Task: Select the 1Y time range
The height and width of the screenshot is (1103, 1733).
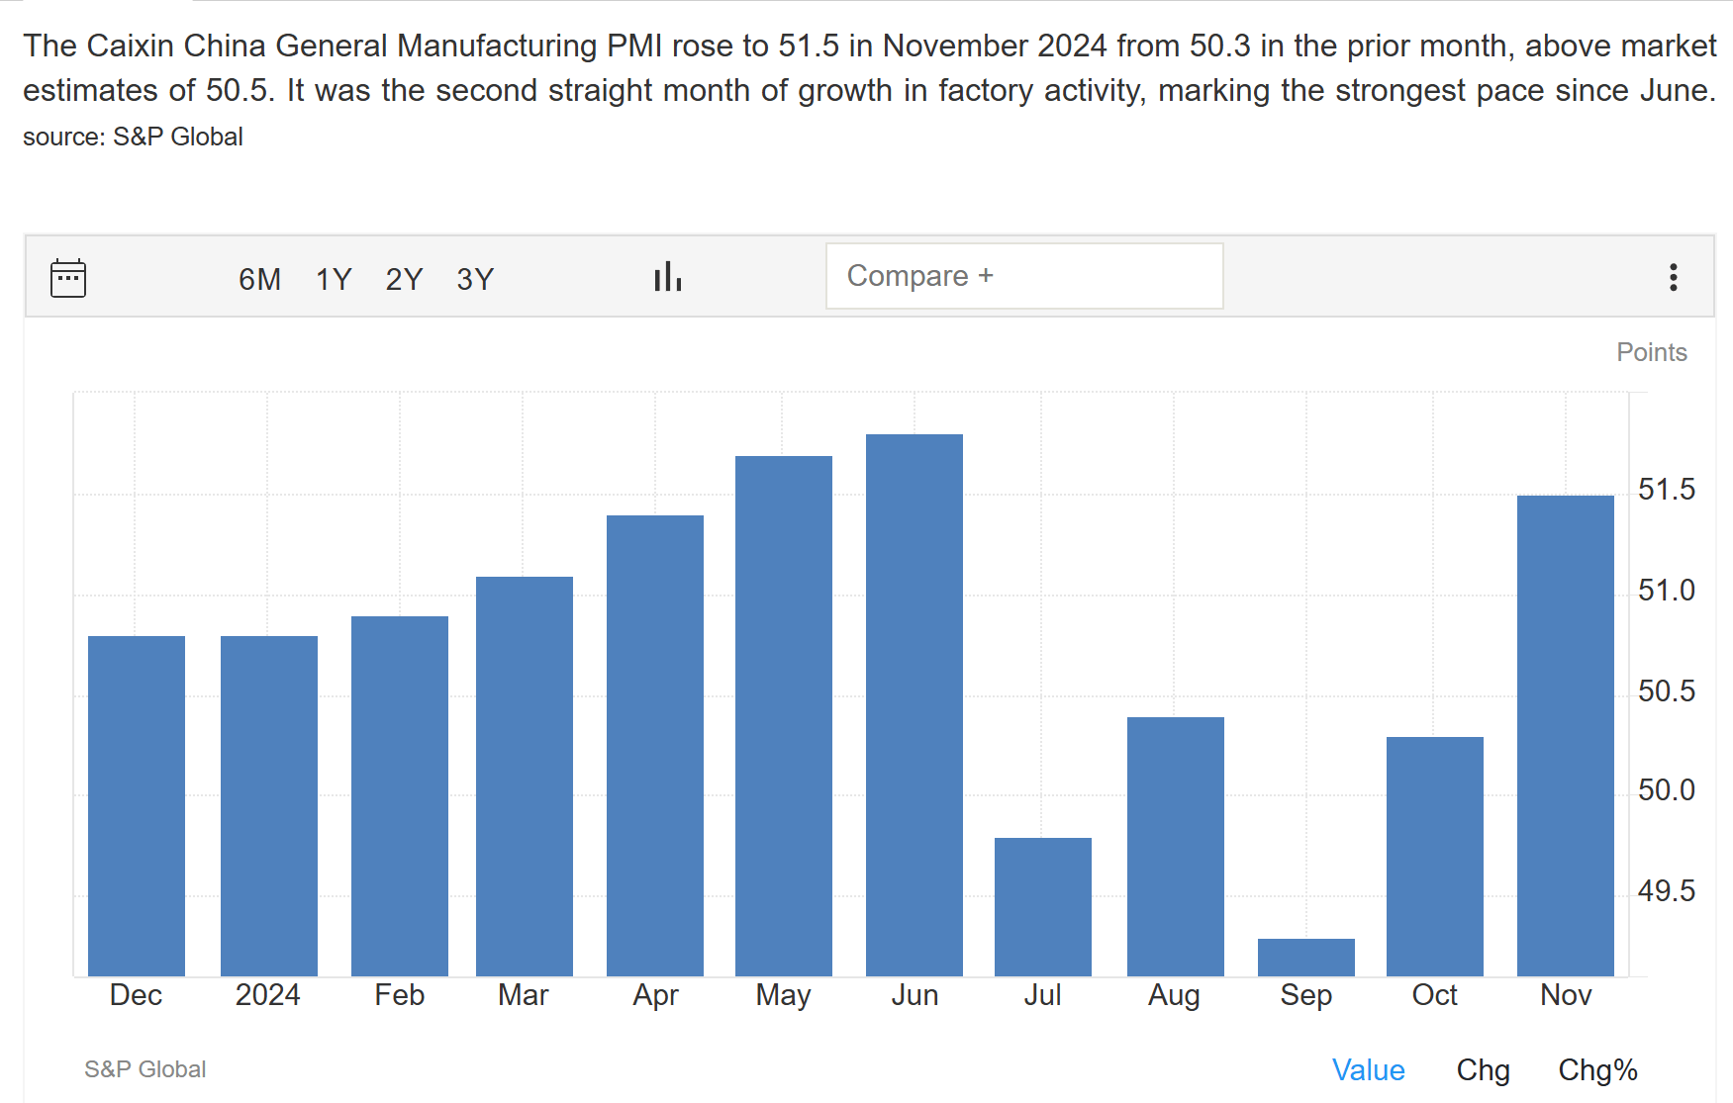Action: coord(334,279)
